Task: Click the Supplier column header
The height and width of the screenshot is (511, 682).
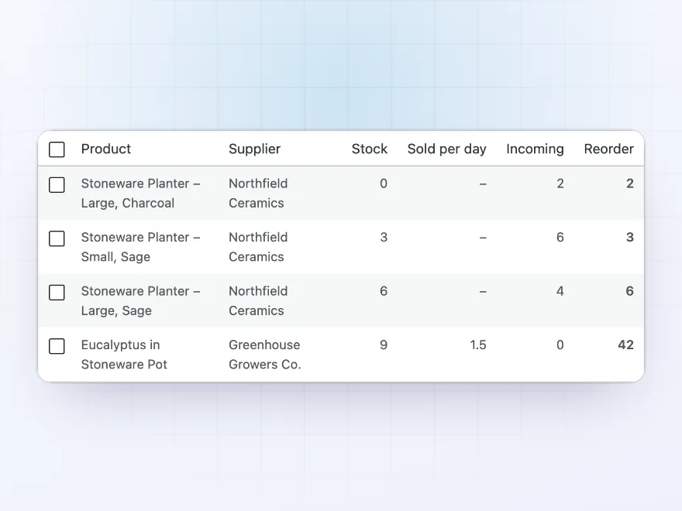Action: click(x=254, y=149)
